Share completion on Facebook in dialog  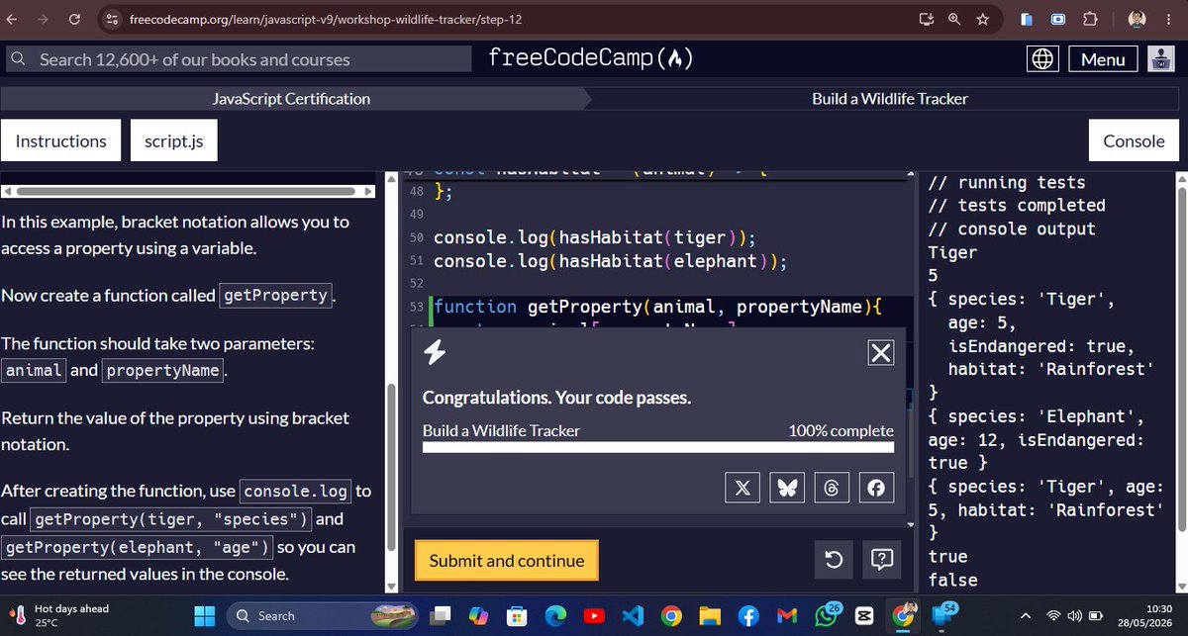(x=876, y=488)
